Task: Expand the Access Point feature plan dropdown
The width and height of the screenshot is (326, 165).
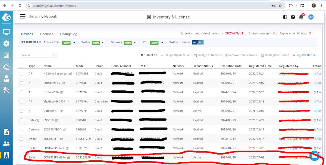Action: [74, 43]
